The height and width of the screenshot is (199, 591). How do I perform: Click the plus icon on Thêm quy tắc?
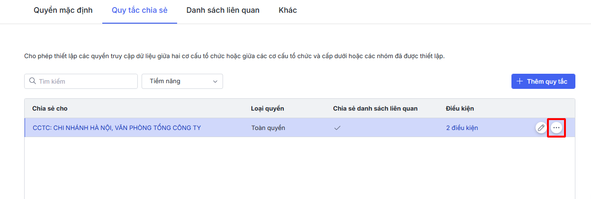coord(519,81)
